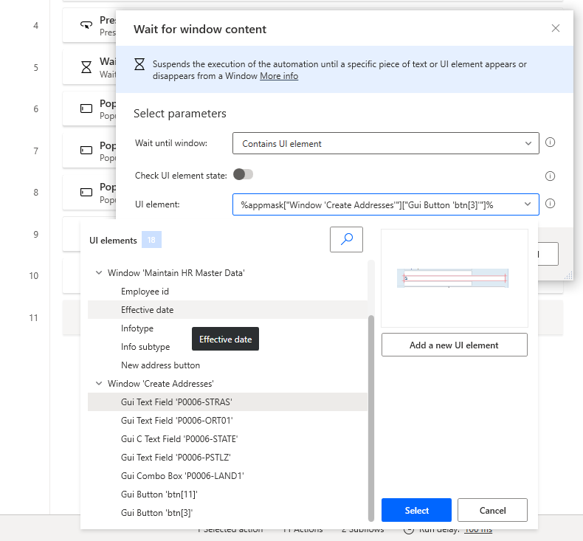Select the New address button element
583x541 pixels.
click(227, 365)
